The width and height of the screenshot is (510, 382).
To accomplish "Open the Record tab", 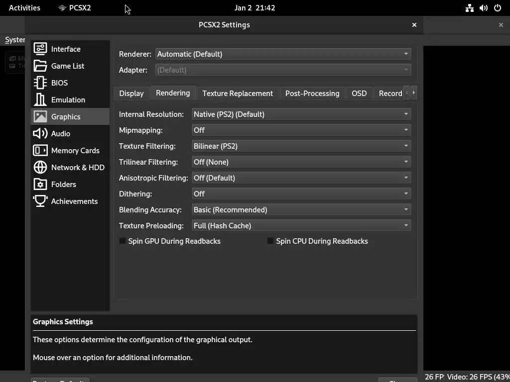I will pos(388,93).
